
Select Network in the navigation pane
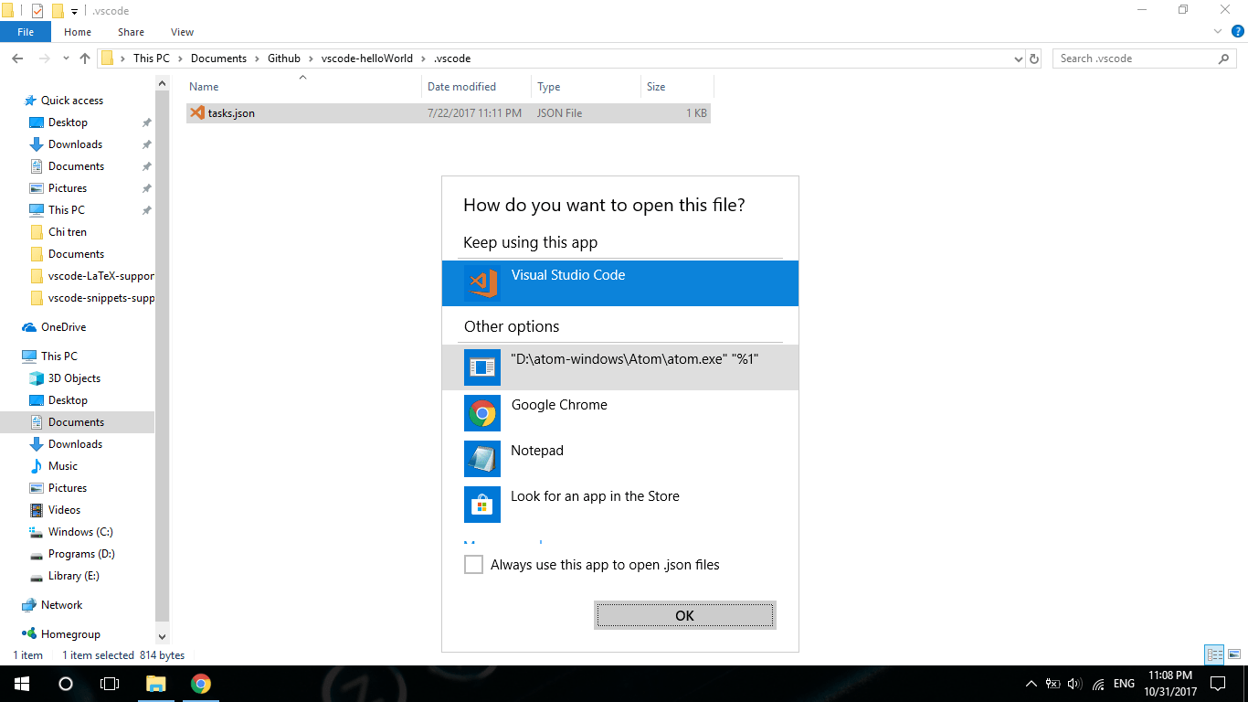coord(61,605)
